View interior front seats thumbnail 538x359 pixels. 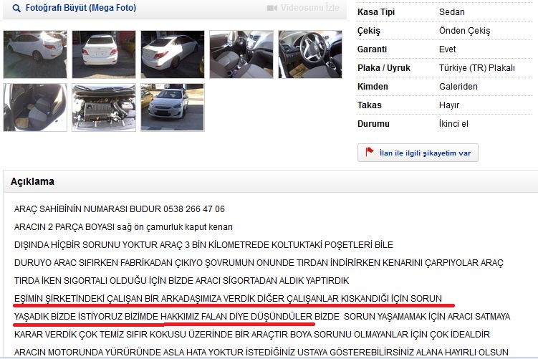click(x=241, y=54)
